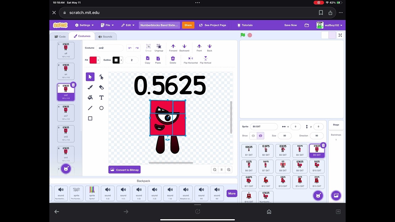This screenshot has height=222, width=395.
Task: Open the Fill color dropdown
Action: click(x=98, y=60)
